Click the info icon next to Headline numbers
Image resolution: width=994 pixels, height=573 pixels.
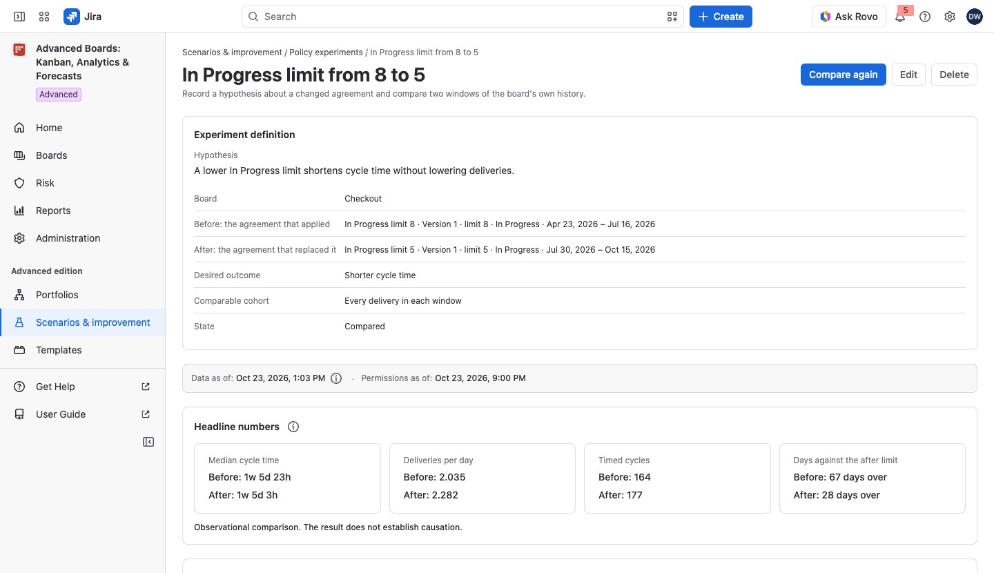coord(293,427)
